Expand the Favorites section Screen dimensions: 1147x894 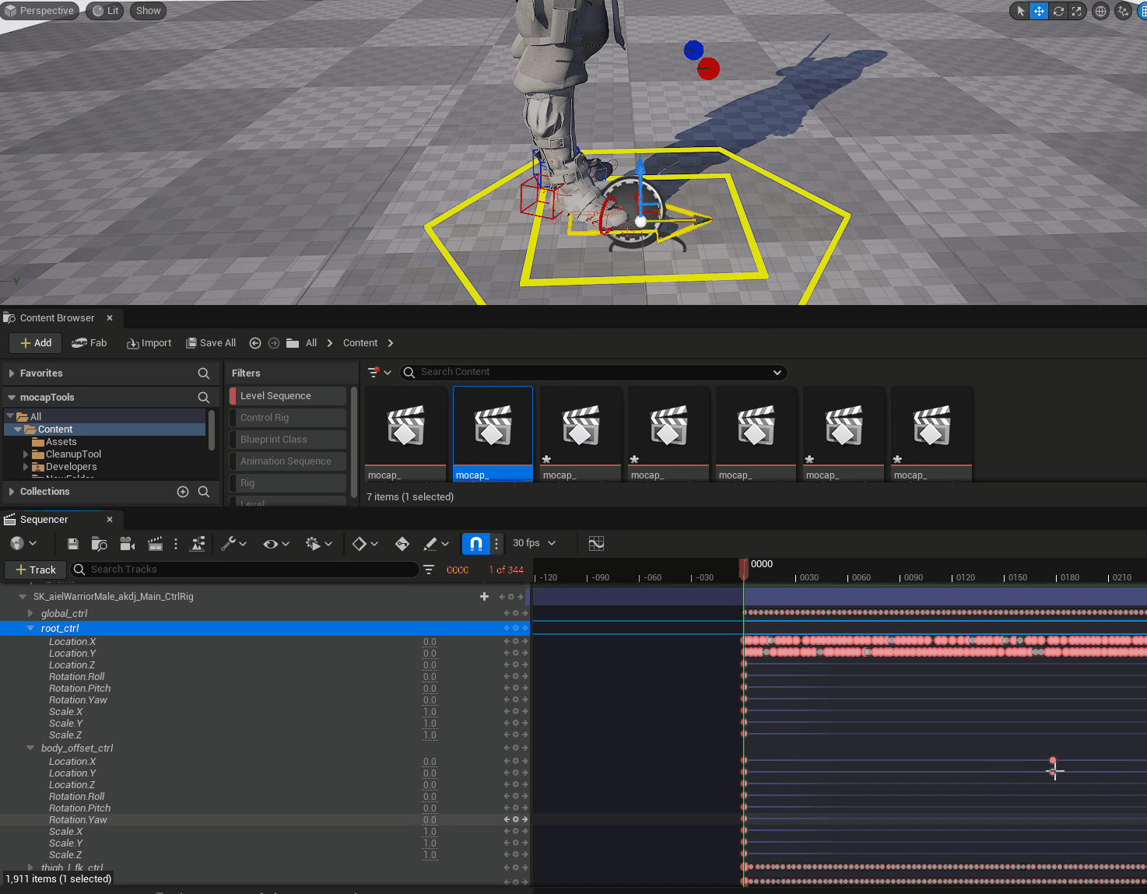[x=12, y=373]
